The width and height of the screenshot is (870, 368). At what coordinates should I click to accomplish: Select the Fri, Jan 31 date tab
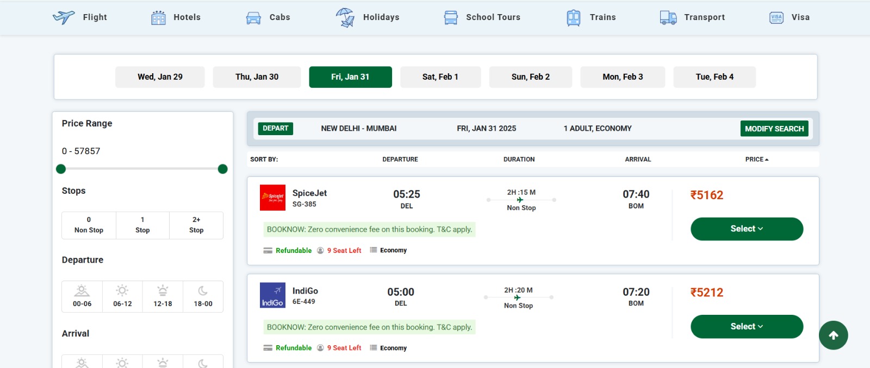[350, 77]
